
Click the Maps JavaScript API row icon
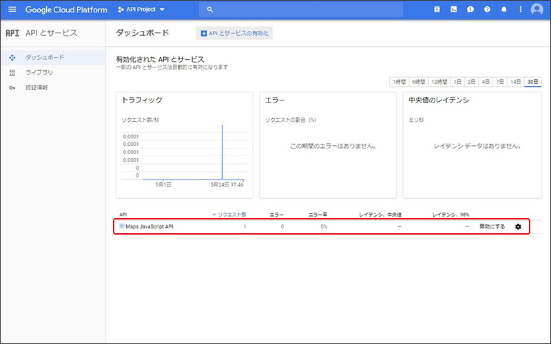pos(122,226)
